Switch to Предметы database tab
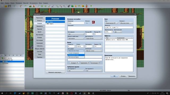The height and width of the screenshot is (95, 170). click(x=40, y=26)
